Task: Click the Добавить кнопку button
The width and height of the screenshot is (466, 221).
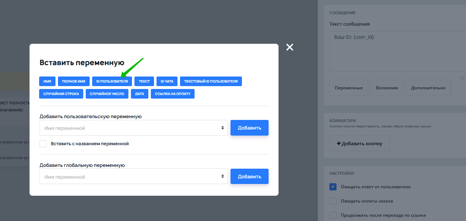Action: 359,143
